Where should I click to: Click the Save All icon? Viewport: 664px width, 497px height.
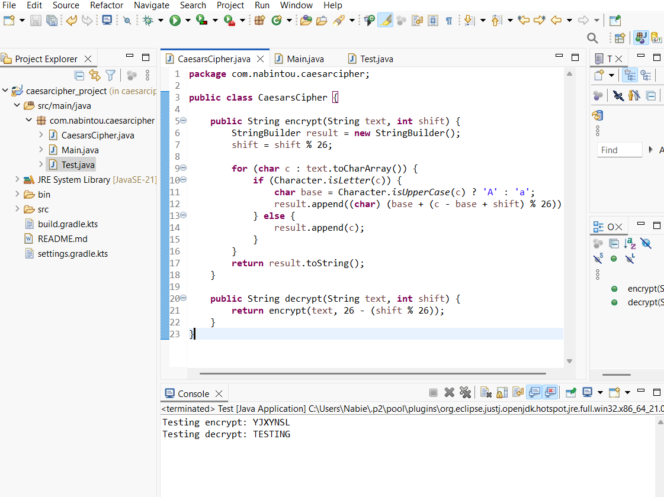point(52,20)
